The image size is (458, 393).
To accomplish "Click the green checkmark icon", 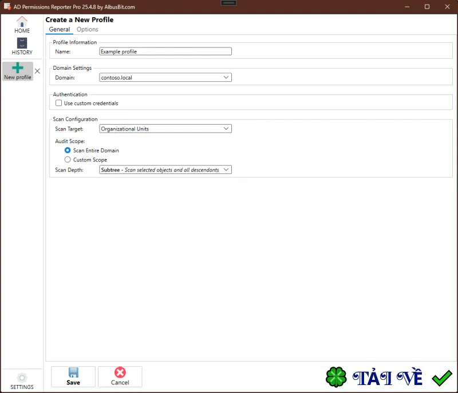I will click(442, 378).
